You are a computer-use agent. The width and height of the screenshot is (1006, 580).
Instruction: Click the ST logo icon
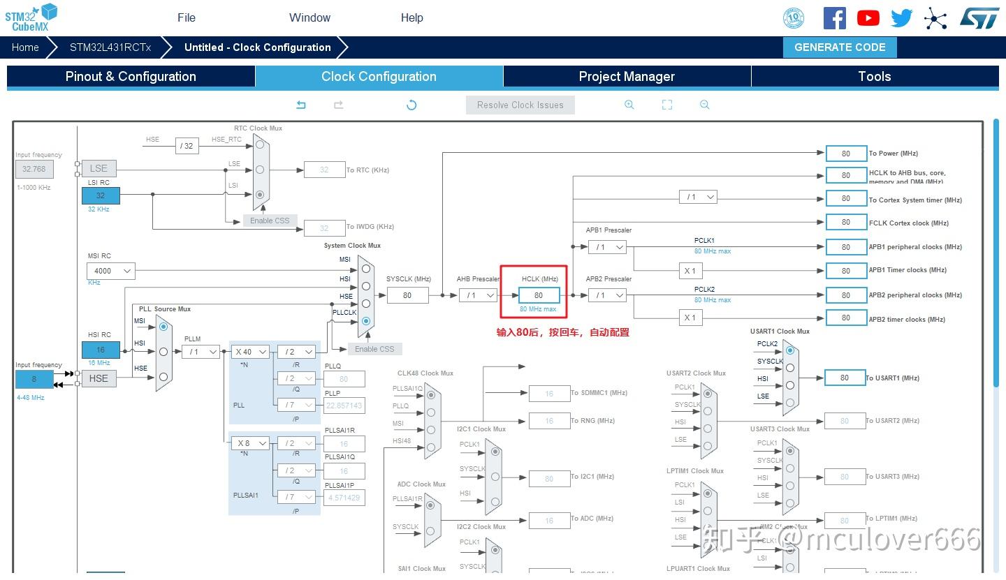[x=979, y=18]
